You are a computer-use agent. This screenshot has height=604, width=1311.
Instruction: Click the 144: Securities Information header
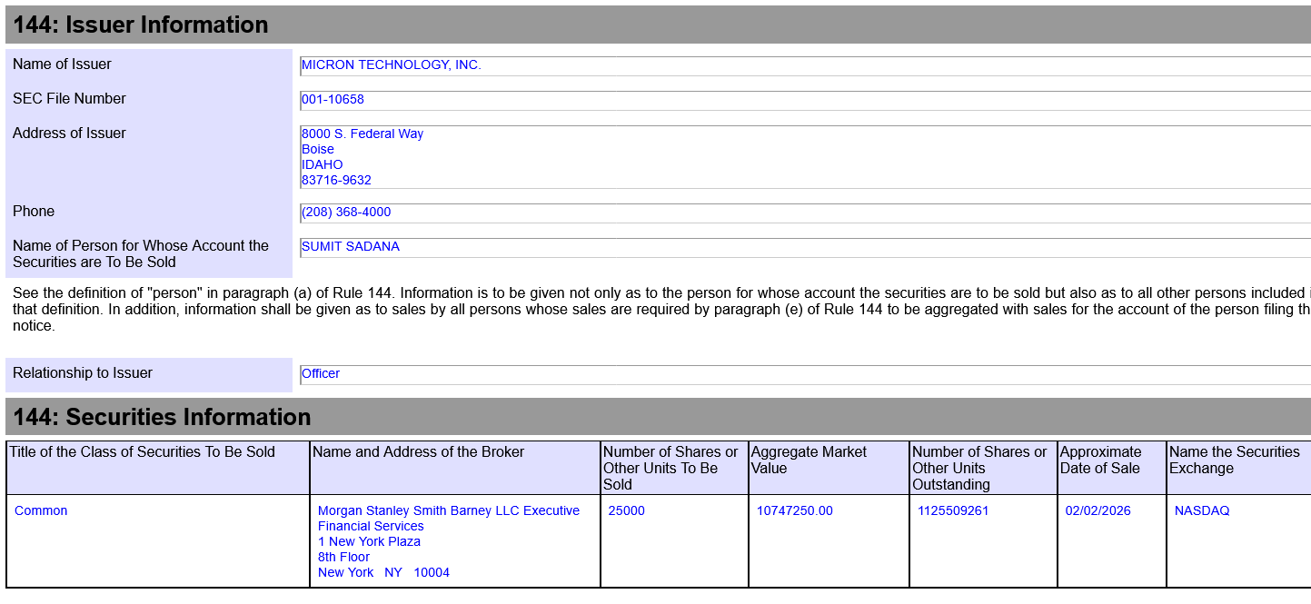[658, 417]
